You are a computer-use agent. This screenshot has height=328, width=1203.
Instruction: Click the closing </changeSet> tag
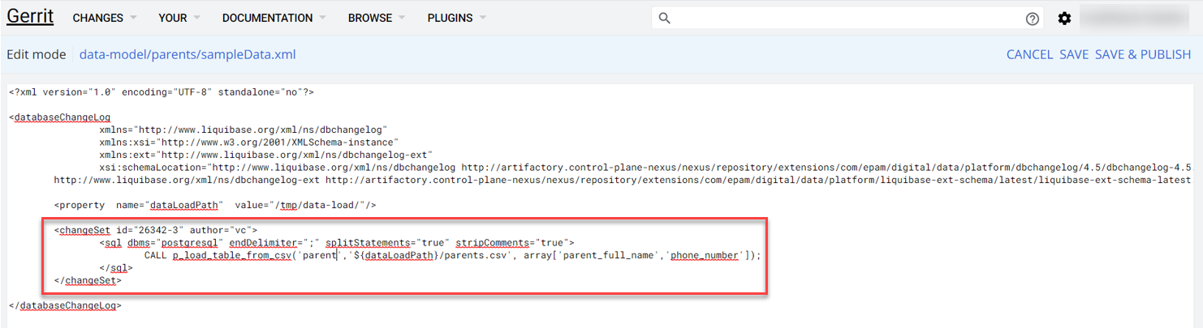88,280
